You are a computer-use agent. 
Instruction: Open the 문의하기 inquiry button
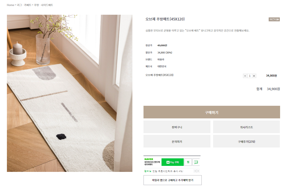tap(177, 141)
